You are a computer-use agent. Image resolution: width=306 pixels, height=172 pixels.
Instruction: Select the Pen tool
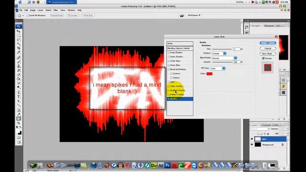[19, 92]
